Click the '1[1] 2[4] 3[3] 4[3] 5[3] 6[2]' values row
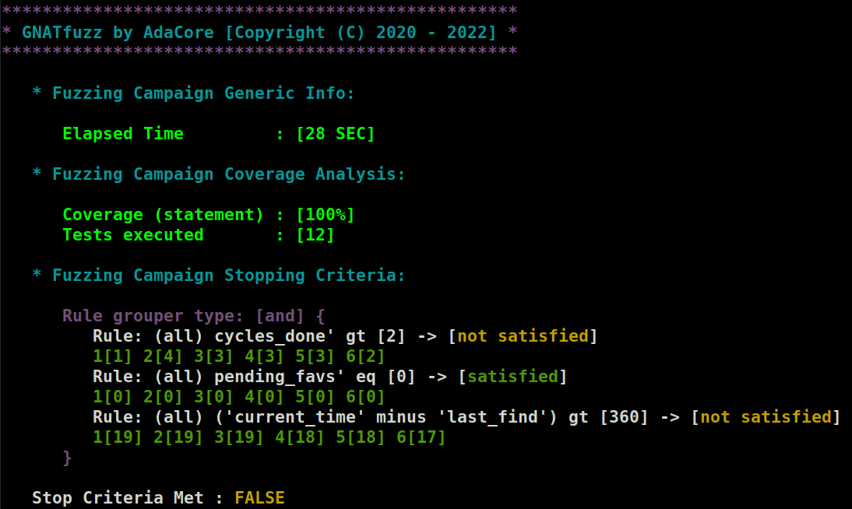The image size is (852, 509). click(x=238, y=356)
